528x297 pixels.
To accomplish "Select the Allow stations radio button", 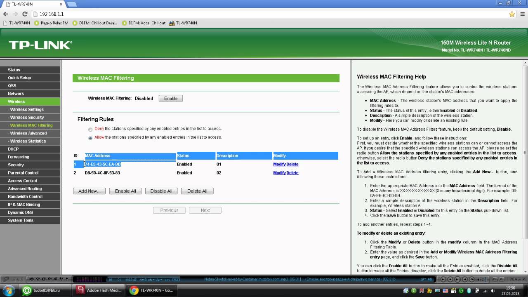I will pos(90,138).
